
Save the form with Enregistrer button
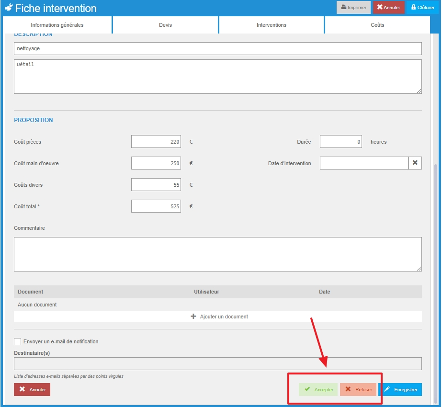point(400,389)
